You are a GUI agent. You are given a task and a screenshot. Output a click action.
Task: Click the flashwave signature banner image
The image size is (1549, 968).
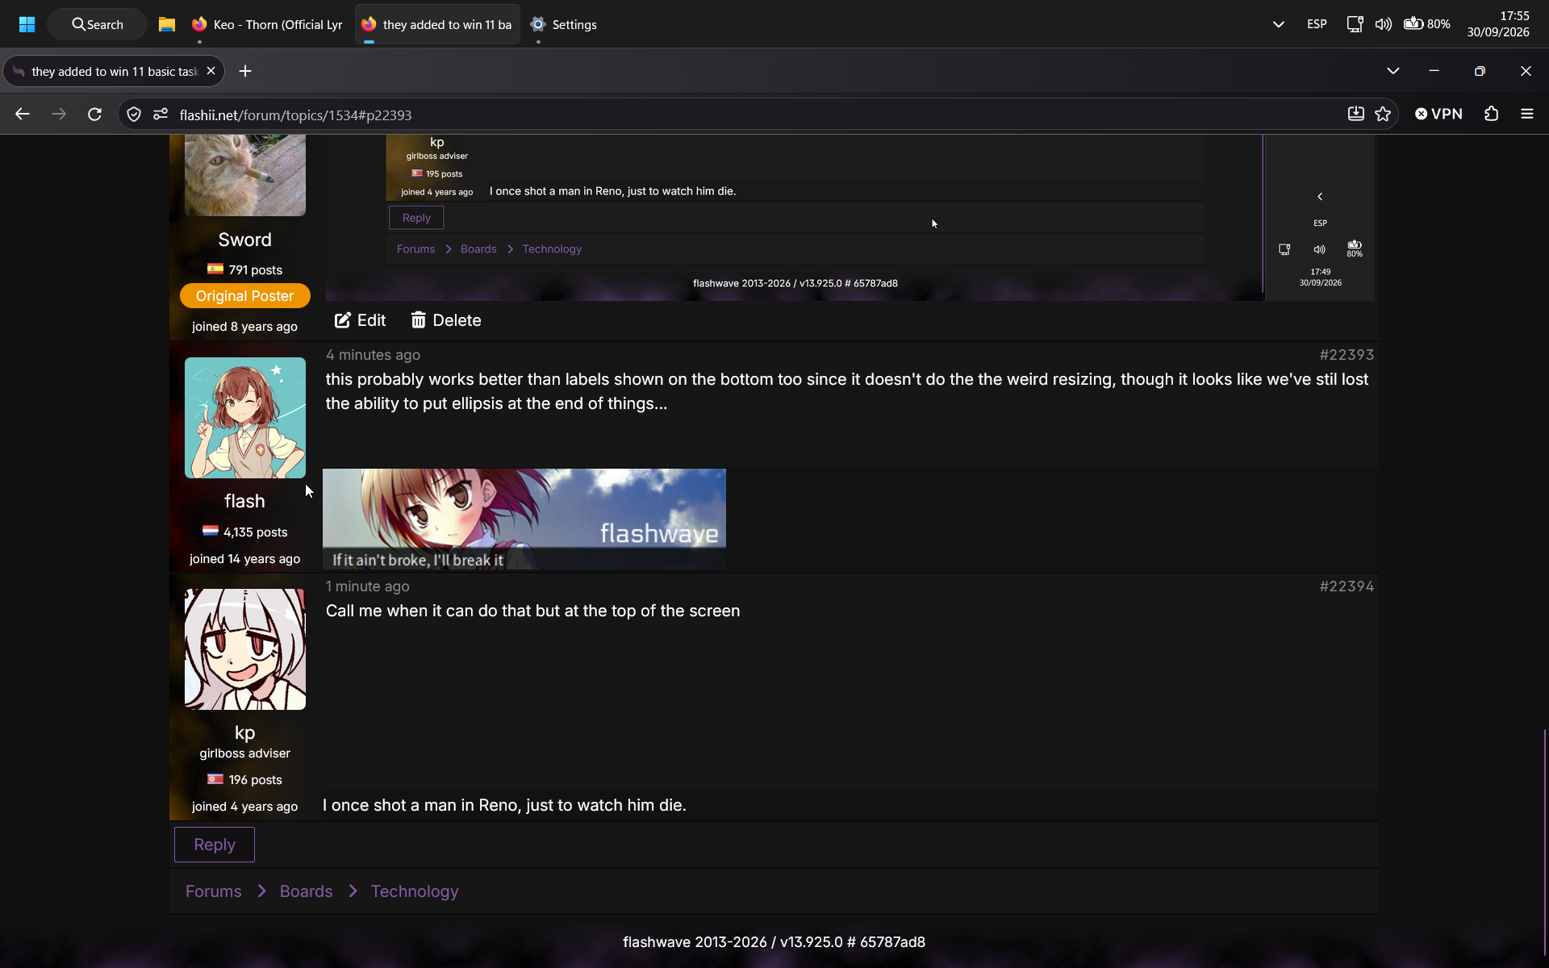524,519
